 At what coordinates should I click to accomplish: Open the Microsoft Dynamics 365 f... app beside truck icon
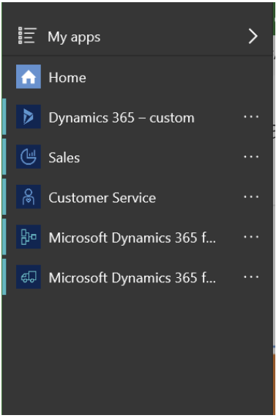click(x=132, y=278)
